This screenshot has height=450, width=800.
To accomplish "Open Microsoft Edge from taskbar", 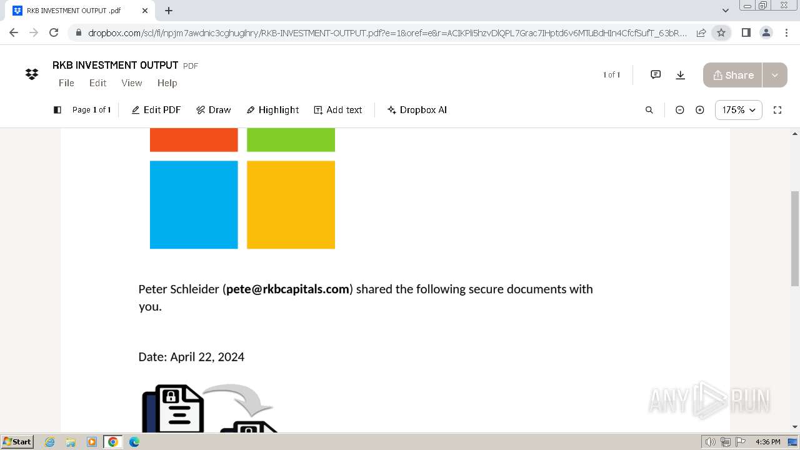I will tap(134, 442).
